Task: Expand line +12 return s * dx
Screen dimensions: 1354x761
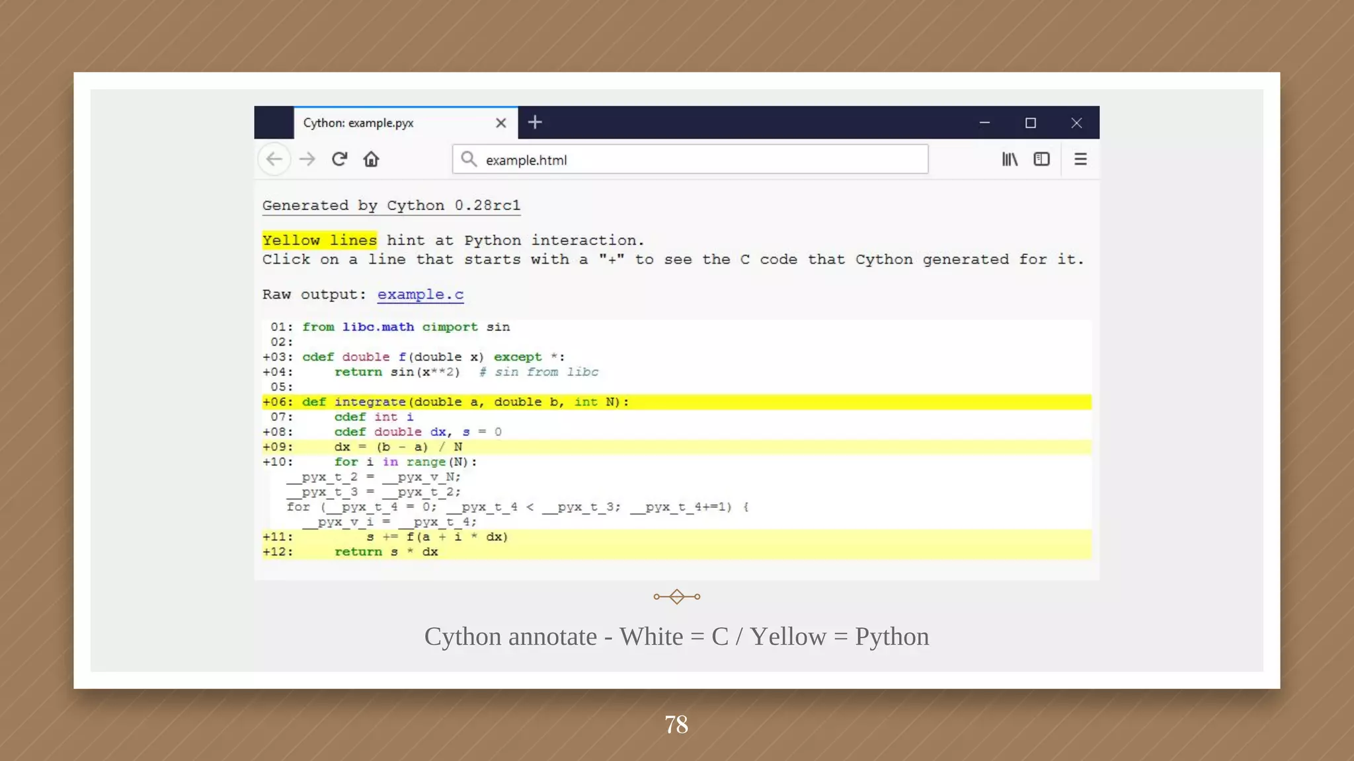Action: (x=676, y=552)
